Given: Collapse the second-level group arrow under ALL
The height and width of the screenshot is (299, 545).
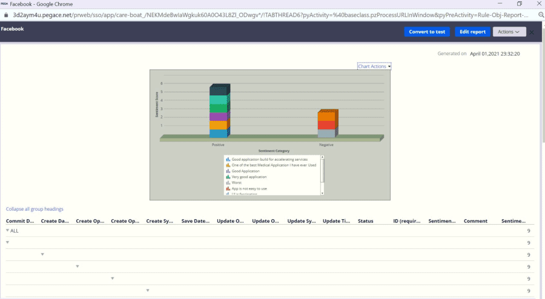Looking at the screenshot, I should click(7, 242).
